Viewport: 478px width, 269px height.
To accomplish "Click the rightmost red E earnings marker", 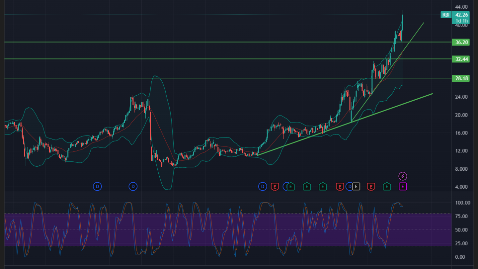I will coord(371,187).
